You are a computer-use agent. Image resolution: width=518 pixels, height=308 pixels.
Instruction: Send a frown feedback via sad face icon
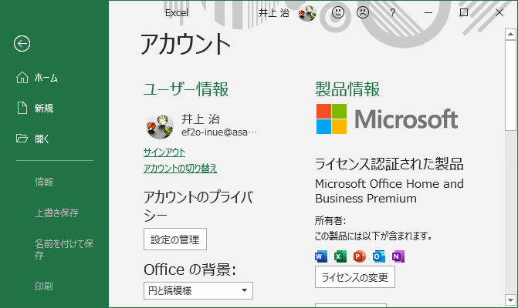tap(363, 12)
